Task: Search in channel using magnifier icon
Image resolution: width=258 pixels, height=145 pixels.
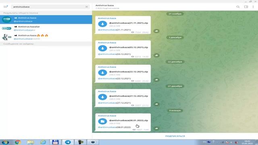Action: click(x=238, y=7)
